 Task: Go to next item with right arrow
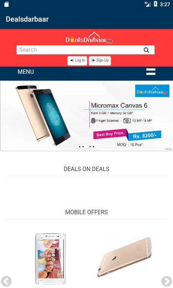coord(167,281)
